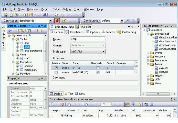Toggle the red pushpin connection button
Image resolution: width=178 pixels, height=123 pixels.
pyautogui.click(x=57, y=21)
